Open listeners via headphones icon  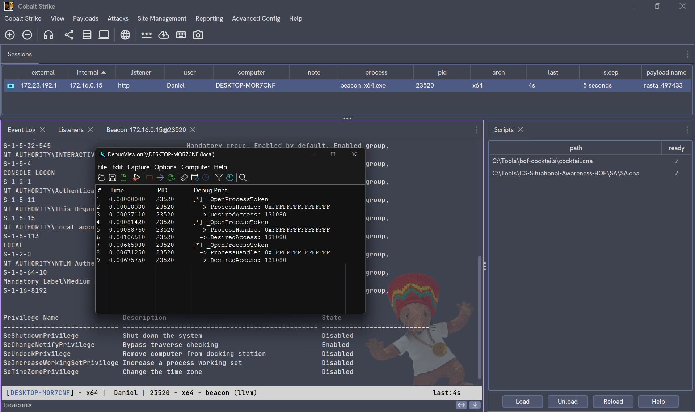[48, 35]
